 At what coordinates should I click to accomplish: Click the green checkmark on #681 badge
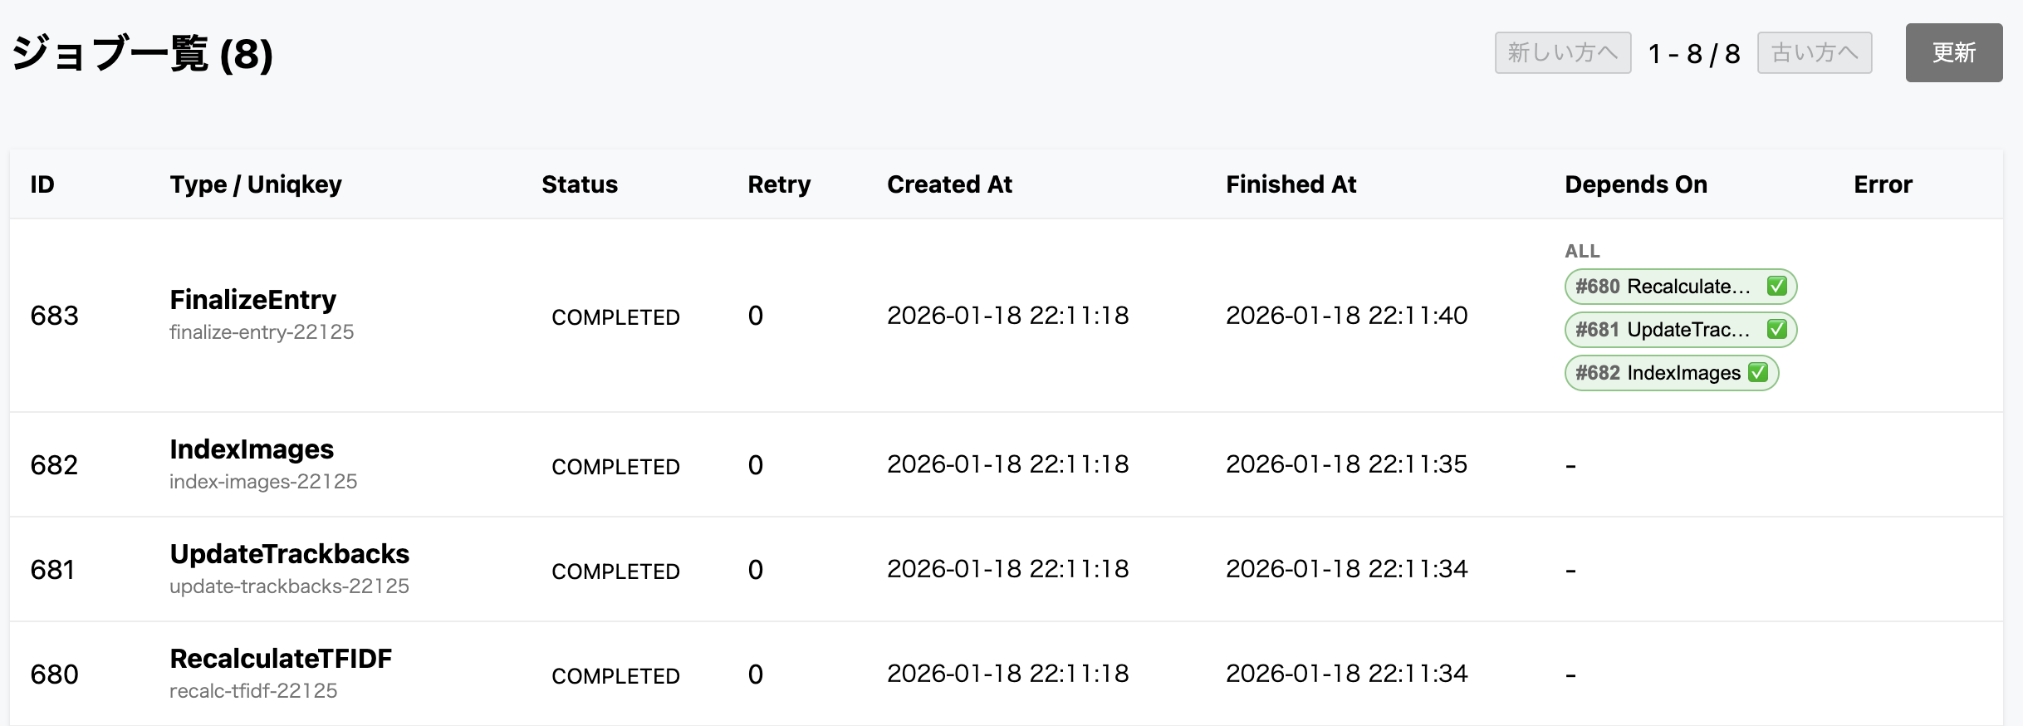pyautogui.click(x=1776, y=330)
